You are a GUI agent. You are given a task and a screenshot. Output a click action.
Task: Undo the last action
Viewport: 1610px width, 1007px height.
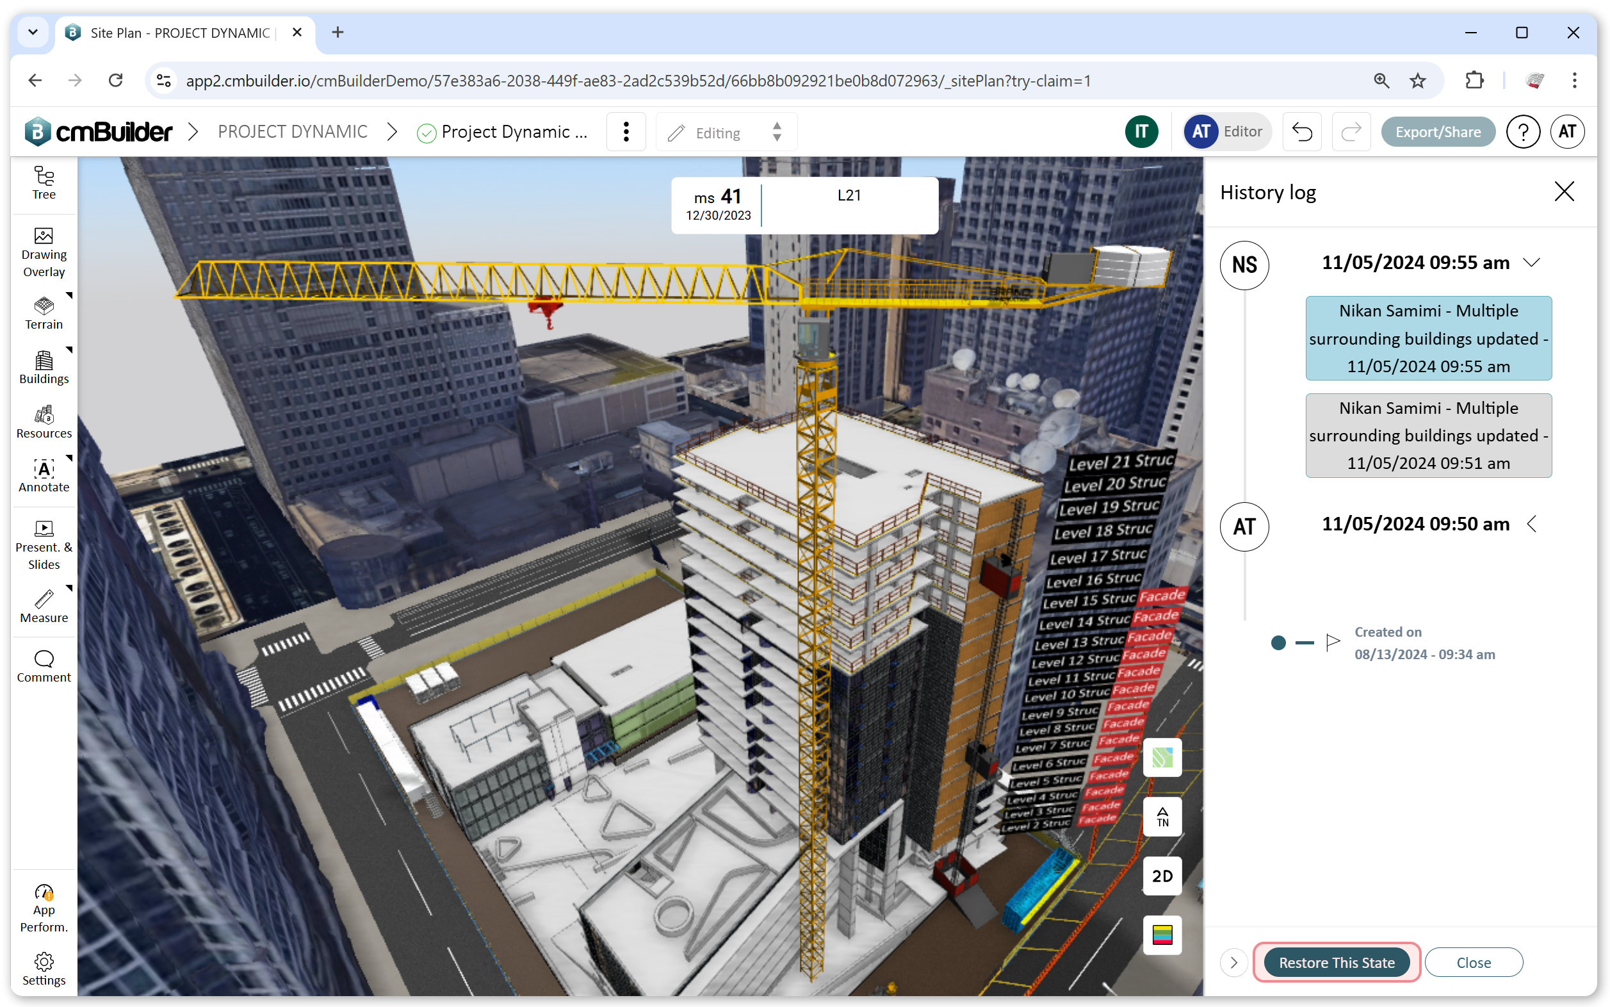[x=1302, y=132]
